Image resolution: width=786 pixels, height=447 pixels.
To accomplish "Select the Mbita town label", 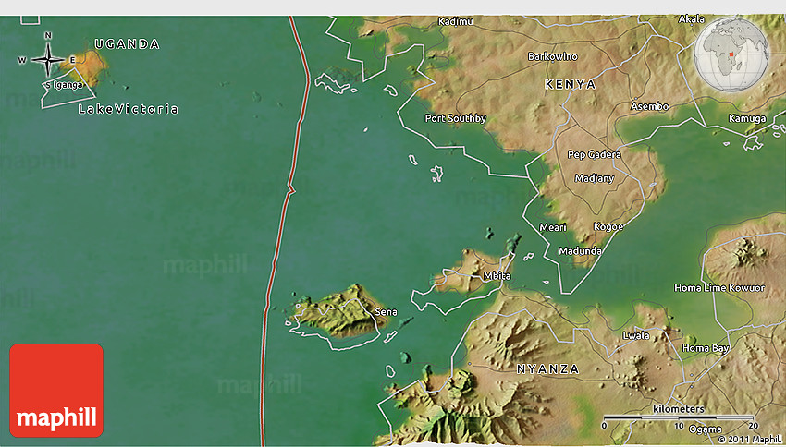I will coord(497,276).
